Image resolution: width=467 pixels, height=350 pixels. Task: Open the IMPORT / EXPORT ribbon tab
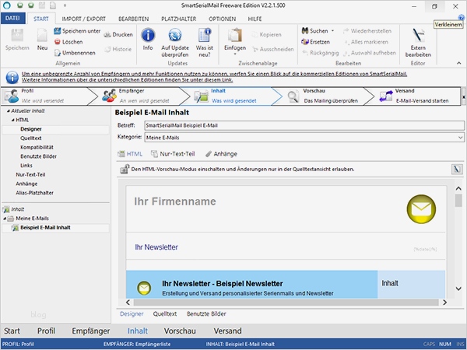click(83, 17)
